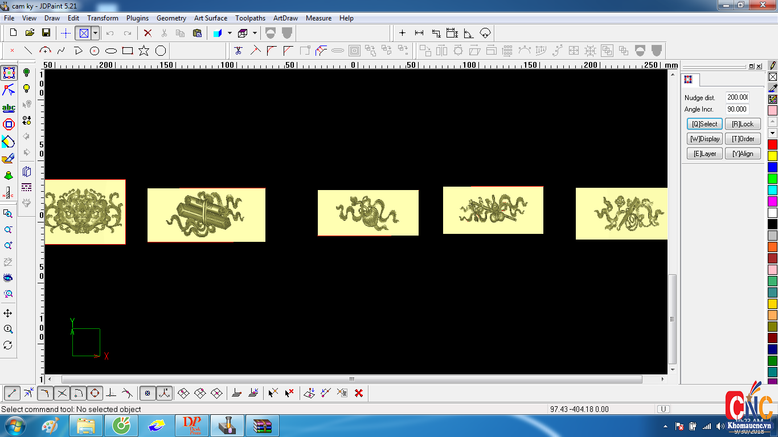
Task: Click the red X delete icon
Action: [148, 33]
